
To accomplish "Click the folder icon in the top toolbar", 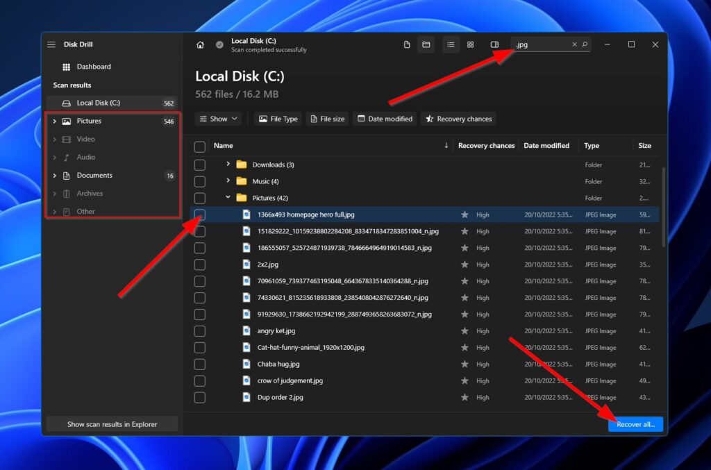I will point(426,44).
